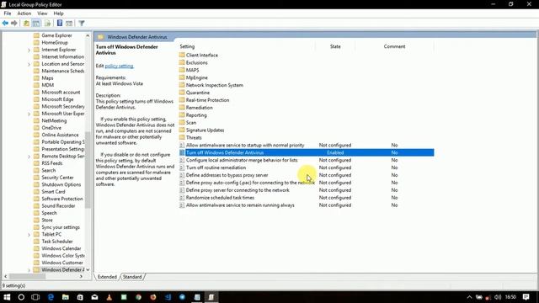Click the Cortana search circle in taskbar
The height and width of the screenshot is (303, 539).
point(21,297)
